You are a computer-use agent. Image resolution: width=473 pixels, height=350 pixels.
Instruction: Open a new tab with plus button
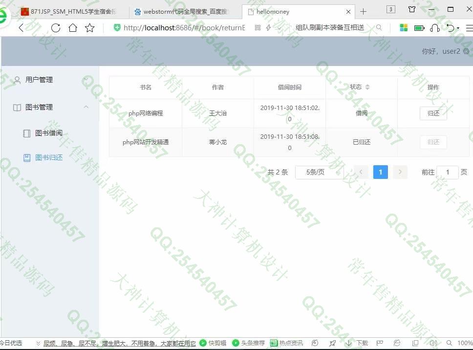click(x=363, y=12)
